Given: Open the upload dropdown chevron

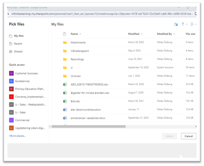Looking at the screenshot, I should (x=187, y=24).
